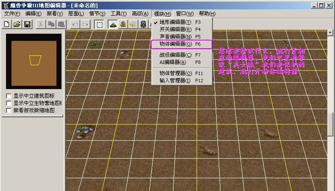This screenshot has height=191, width=335.
Task: Open the 情节(S) menu
Action: pyautogui.click(x=97, y=14)
